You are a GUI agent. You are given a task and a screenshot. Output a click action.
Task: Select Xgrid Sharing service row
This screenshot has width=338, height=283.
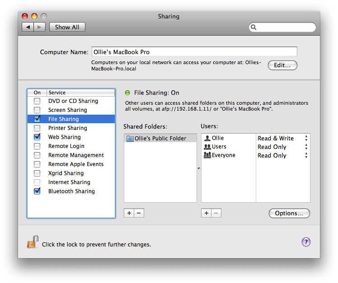(71, 173)
